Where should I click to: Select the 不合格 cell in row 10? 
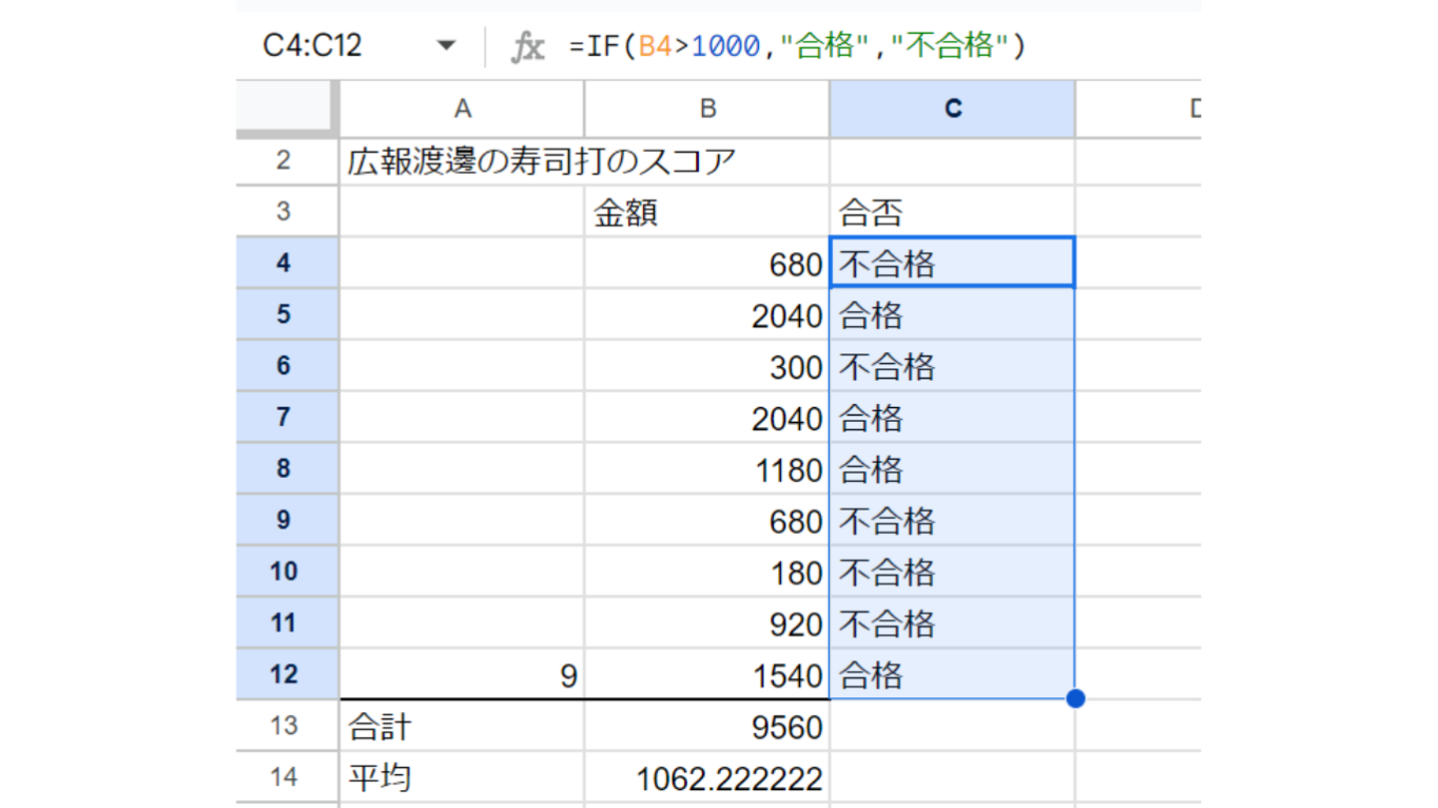[x=953, y=572]
